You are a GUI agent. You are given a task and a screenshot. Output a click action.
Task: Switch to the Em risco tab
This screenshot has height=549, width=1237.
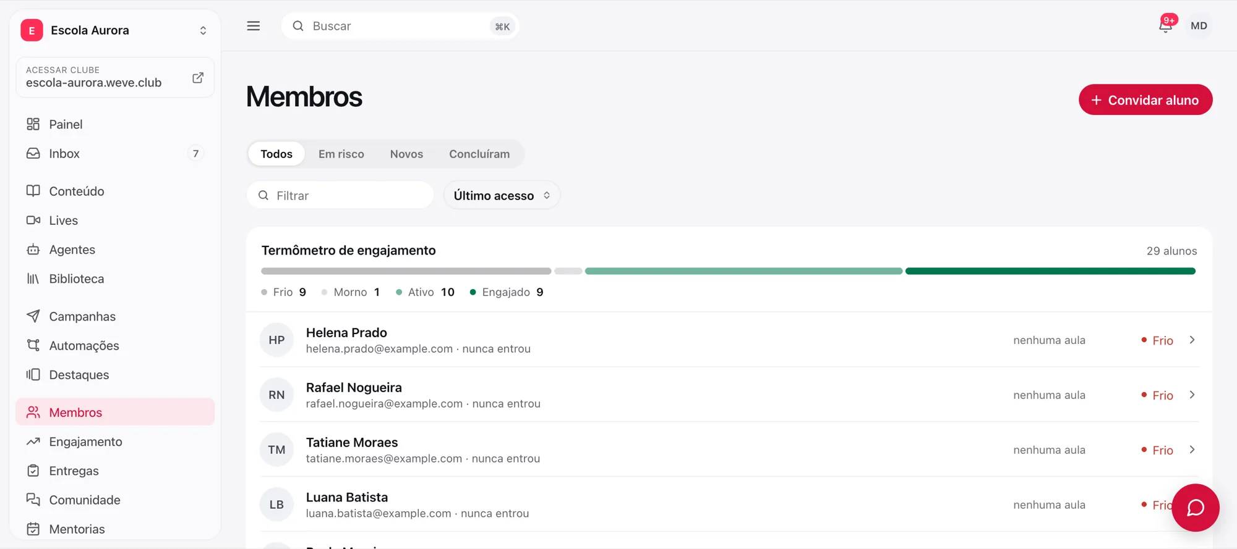pyautogui.click(x=341, y=154)
